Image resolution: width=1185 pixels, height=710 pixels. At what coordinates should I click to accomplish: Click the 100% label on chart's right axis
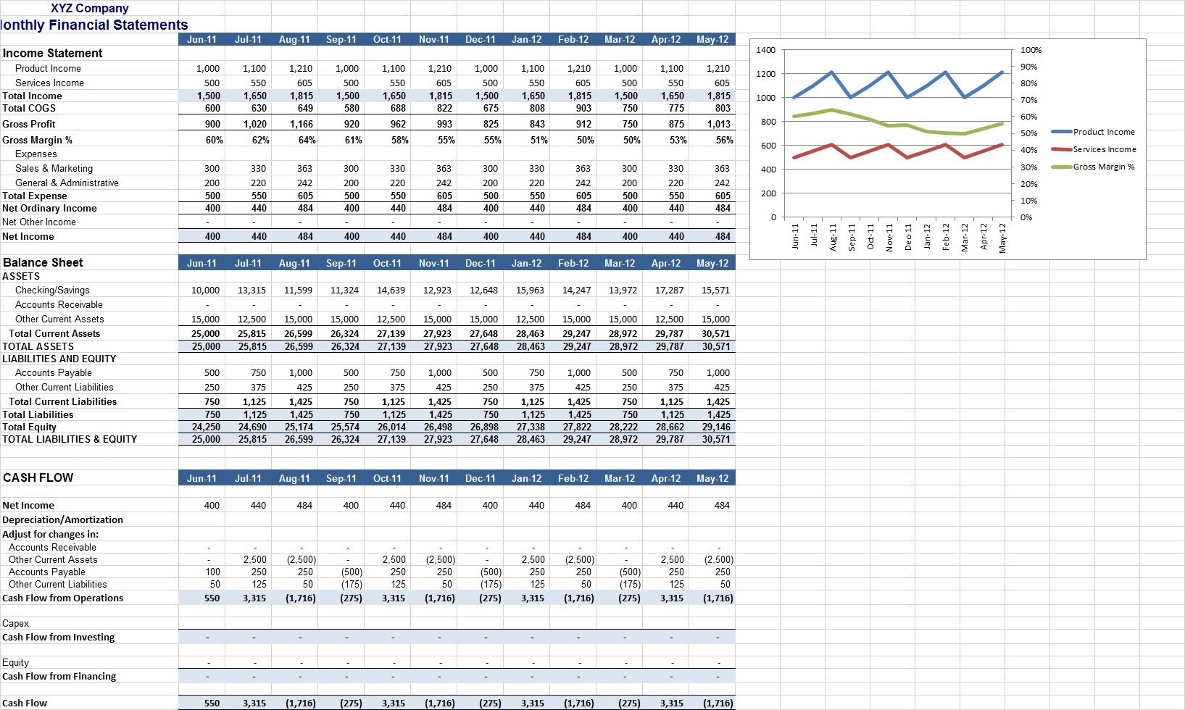coord(1031,50)
